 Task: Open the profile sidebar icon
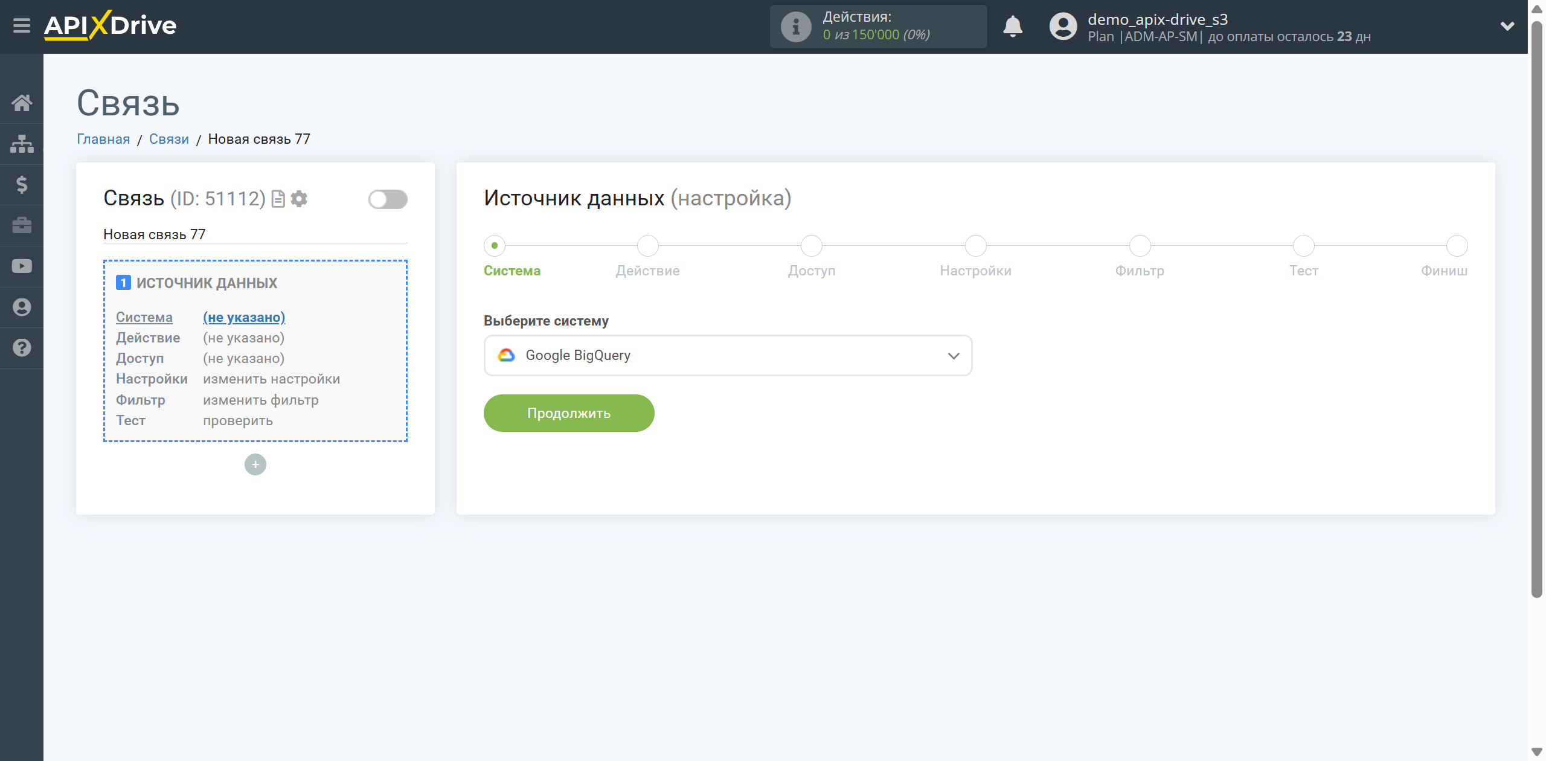point(22,307)
